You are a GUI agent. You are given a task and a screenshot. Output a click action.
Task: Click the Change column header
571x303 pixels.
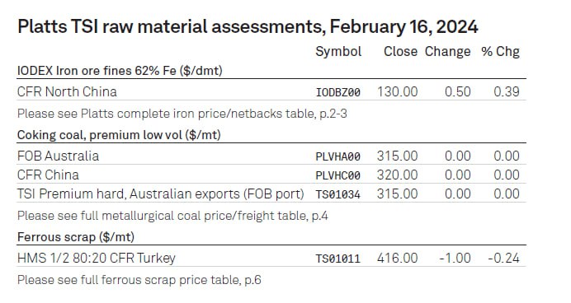click(447, 52)
